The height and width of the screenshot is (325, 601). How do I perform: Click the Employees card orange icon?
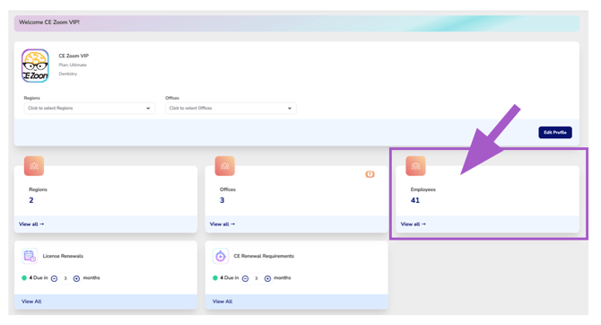pos(415,166)
